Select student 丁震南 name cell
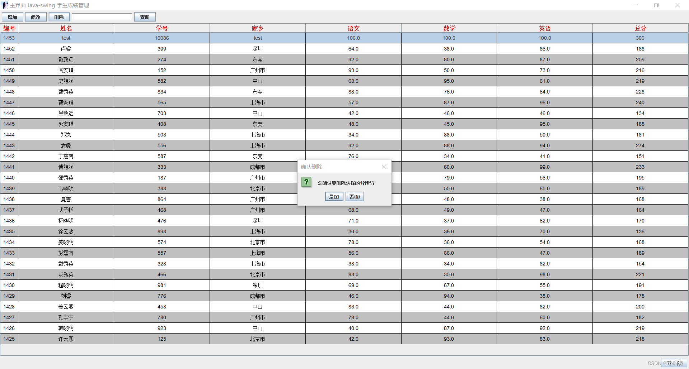 [x=66, y=156]
